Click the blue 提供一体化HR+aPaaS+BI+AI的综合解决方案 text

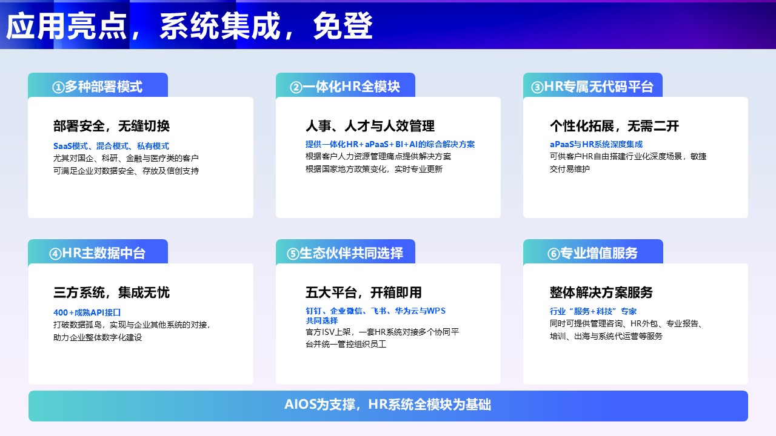point(390,145)
